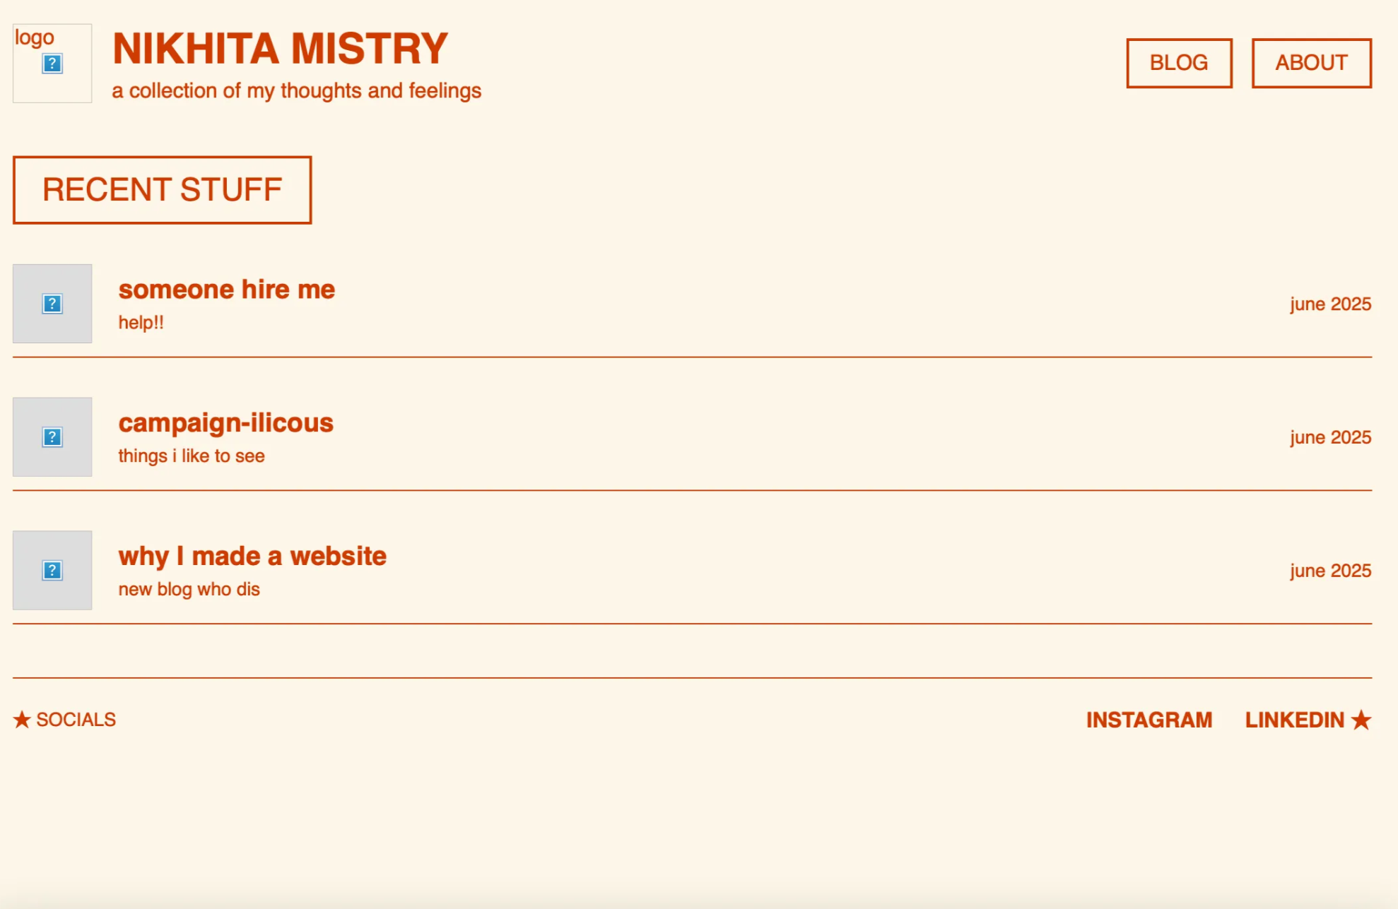
Task: Click the tagline 'a collection of my thoughts and feelings'
Action: [x=296, y=91]
